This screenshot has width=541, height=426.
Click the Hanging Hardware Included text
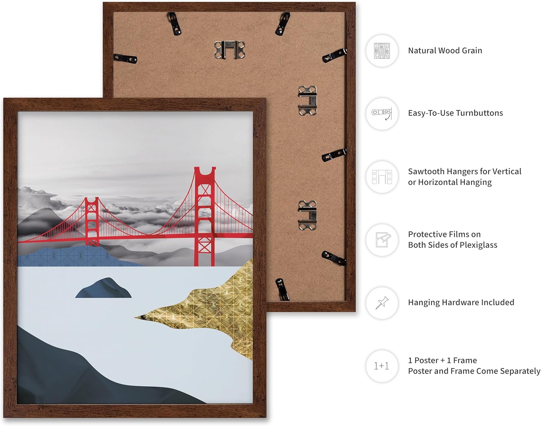(x=461, y=302)
